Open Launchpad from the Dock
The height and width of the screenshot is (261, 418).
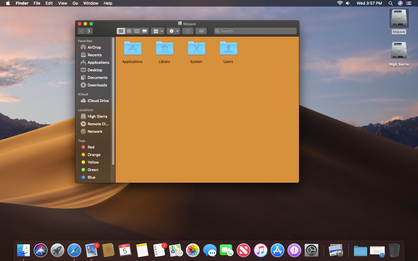click(x=57, y=250)
